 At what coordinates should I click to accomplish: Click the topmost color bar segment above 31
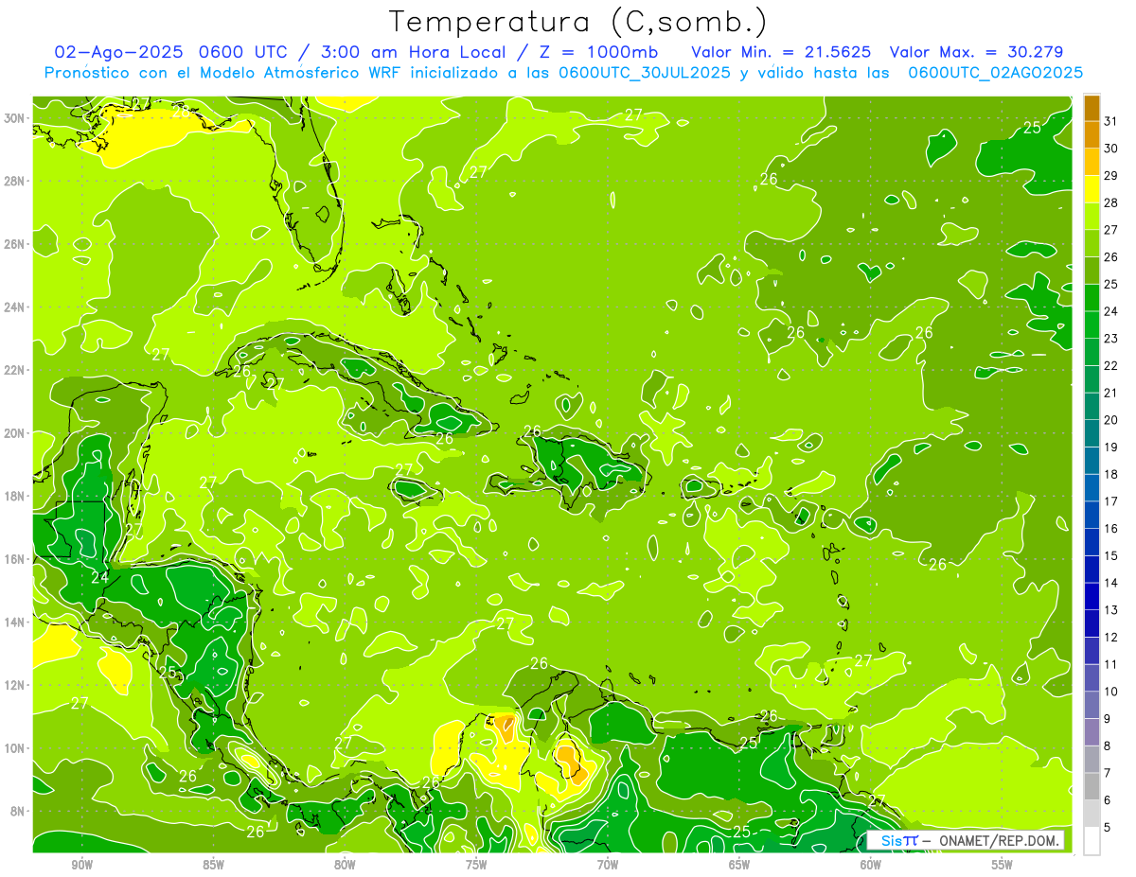1092,108
